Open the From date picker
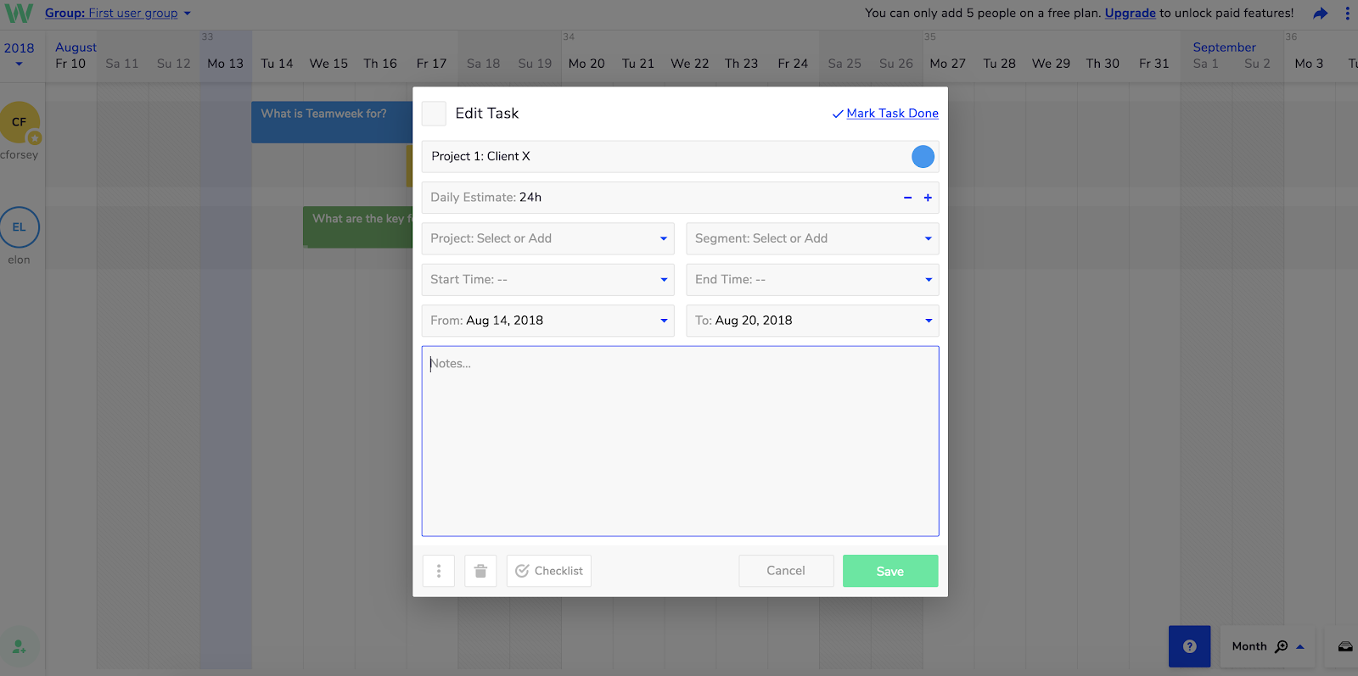 pyautogui.click(x=548, y=321)
